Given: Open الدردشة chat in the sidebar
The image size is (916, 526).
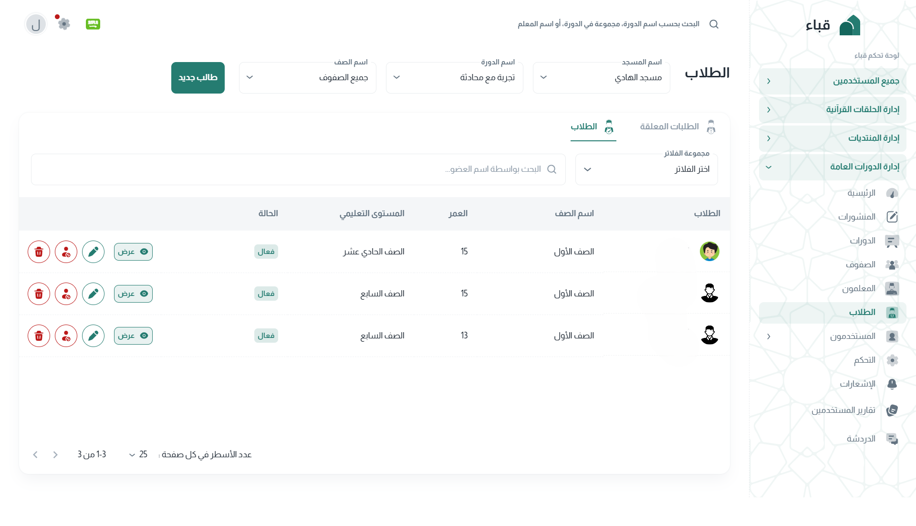Looking at the screenshot, I should 861,439.
